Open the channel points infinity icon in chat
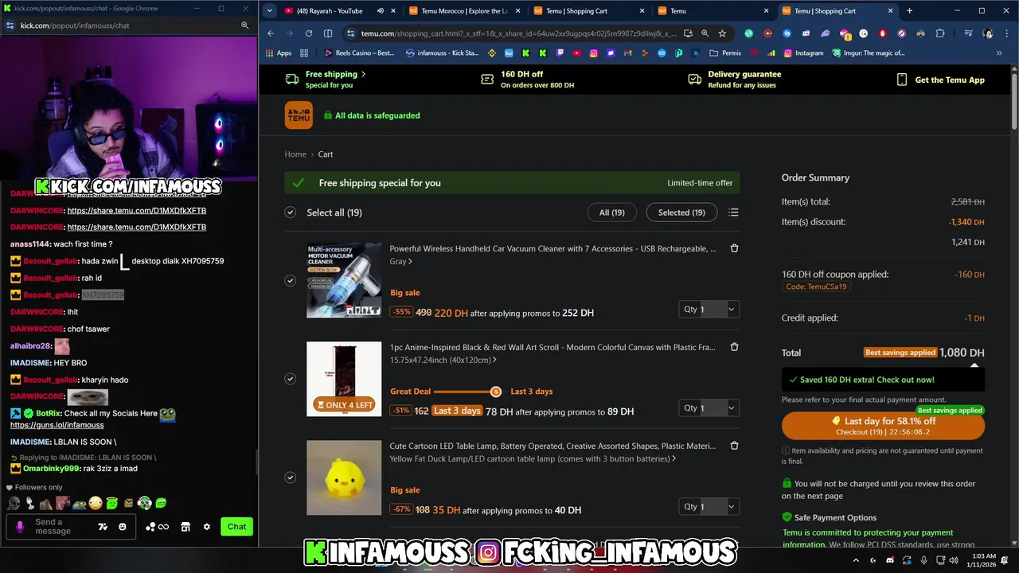The width and height of the screenshot is (1019, 573). (x=163, y=527)
